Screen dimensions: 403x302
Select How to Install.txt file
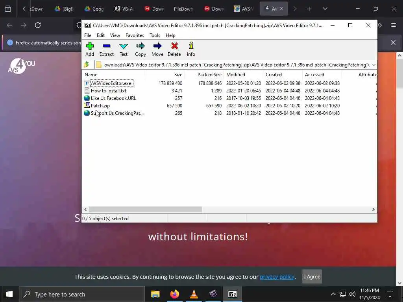(x=108, y=91)
